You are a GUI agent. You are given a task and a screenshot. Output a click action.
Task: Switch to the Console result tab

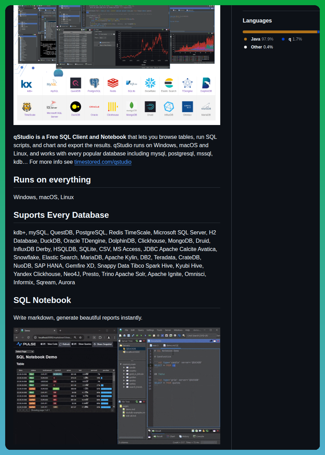point(199,436)
